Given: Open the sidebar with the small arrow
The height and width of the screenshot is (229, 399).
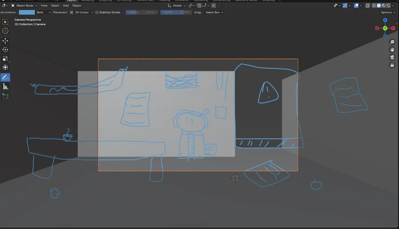Looking at the screenshot, I should (x=397, y=23).
